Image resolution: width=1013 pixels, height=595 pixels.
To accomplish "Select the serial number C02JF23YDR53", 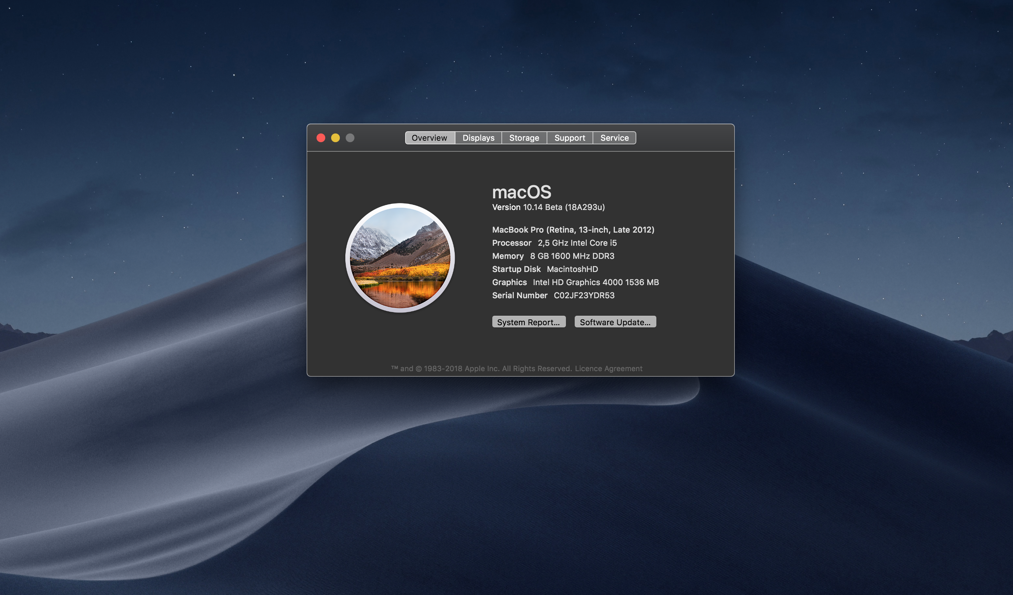I will click(x=584, y=295).
